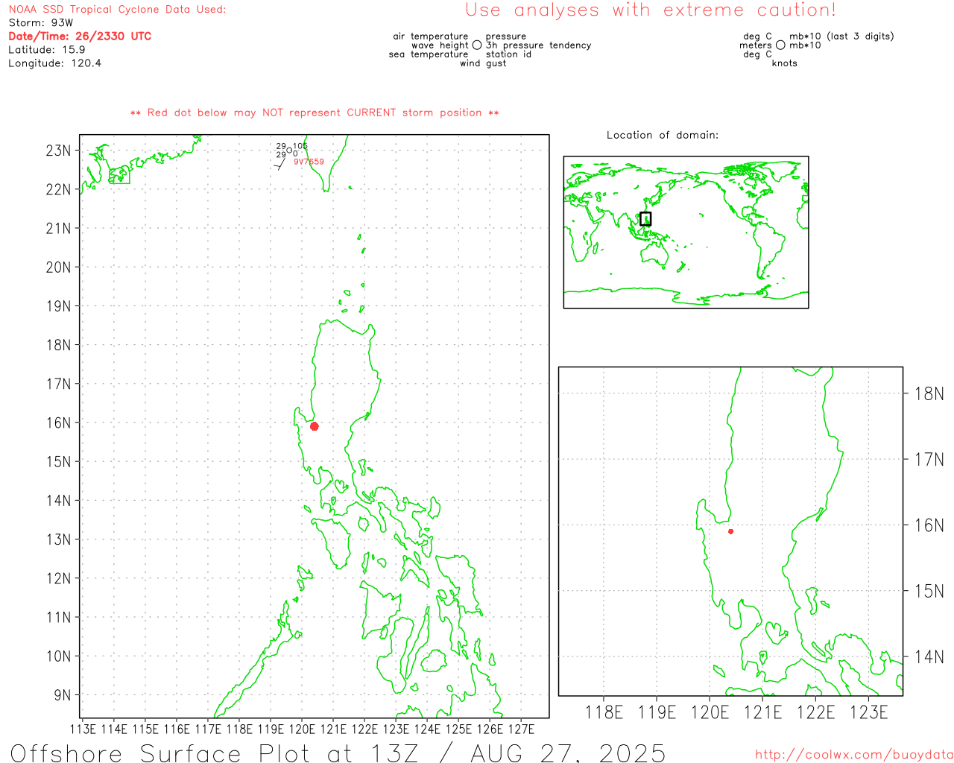The image size is (954, 763).
Task: Click the black domain rectangle on the world map
Action: click(x=645, y=218)
